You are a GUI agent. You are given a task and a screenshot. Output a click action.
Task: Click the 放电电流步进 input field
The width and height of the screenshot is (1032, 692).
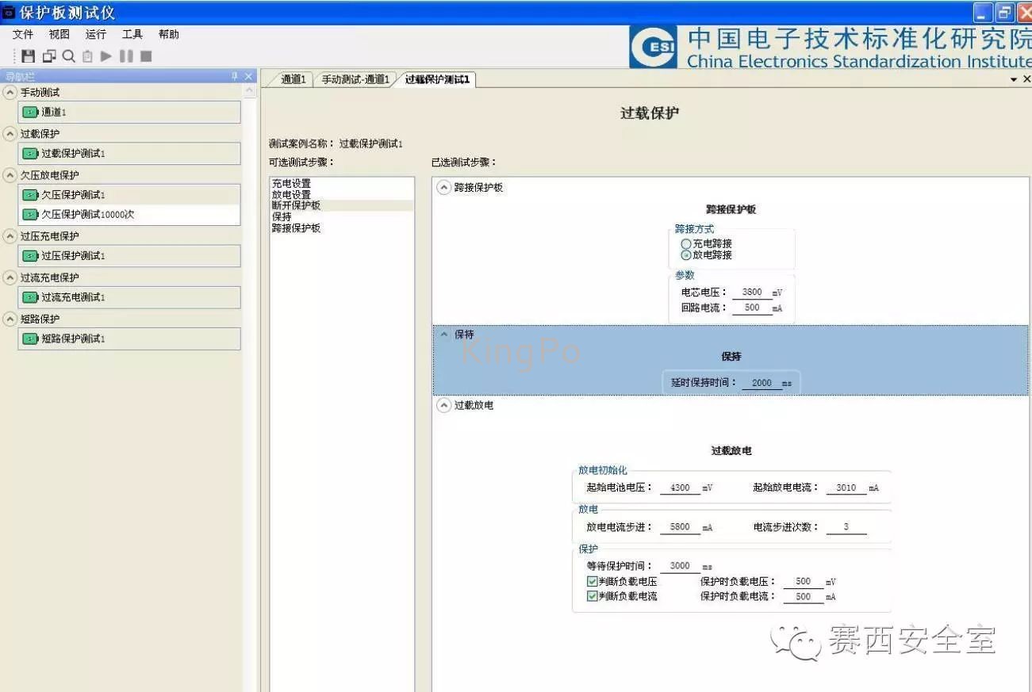click(x=680, y=527)
